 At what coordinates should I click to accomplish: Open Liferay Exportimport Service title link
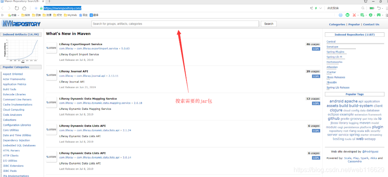[x=81, y=44]
